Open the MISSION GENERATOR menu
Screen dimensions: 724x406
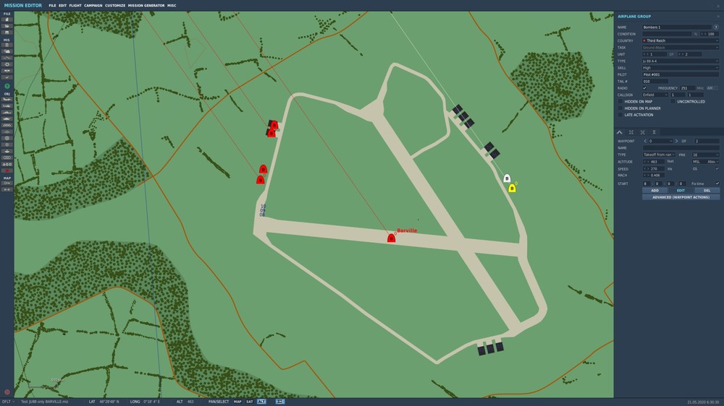(146, 6)
